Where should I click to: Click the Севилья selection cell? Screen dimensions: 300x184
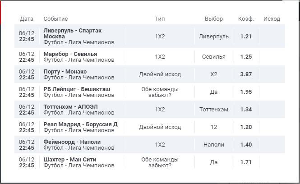point(213,57)
